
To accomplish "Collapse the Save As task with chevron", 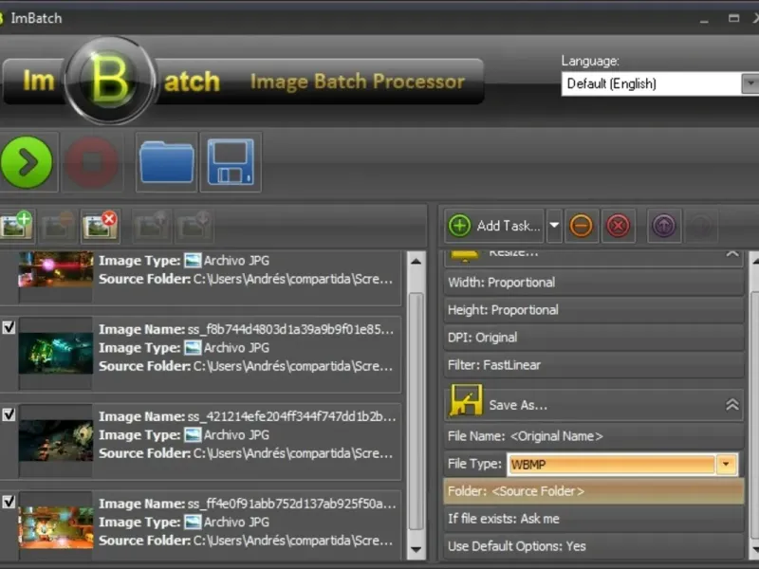I will point(732,405).
